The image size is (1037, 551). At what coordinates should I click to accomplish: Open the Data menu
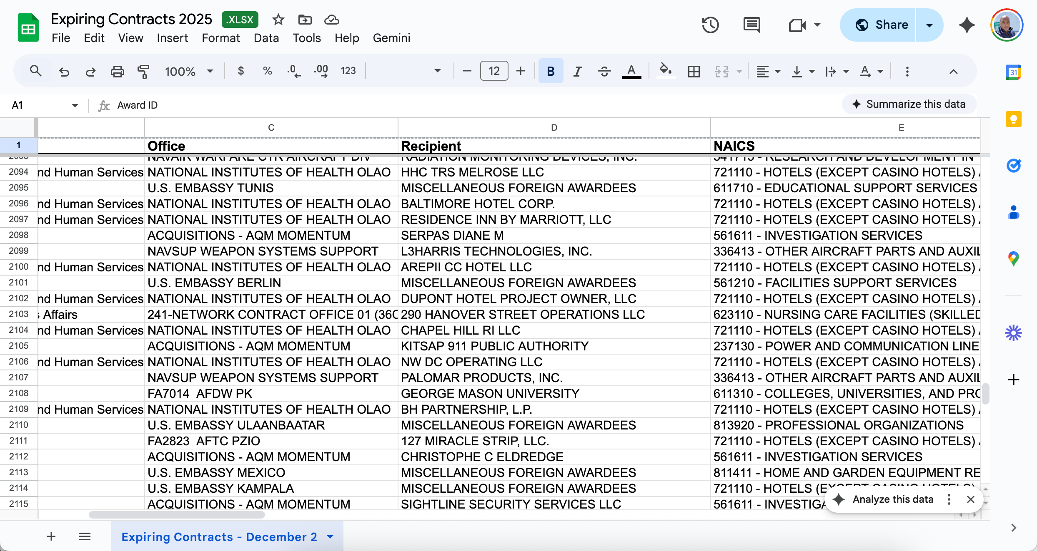[x=266, y=38]
